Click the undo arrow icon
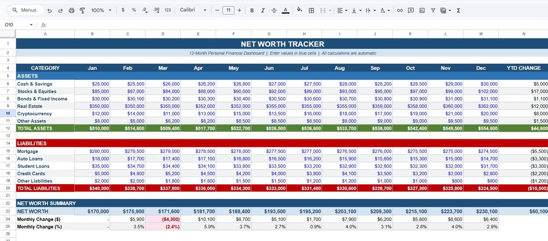 (x=50, y=10)
